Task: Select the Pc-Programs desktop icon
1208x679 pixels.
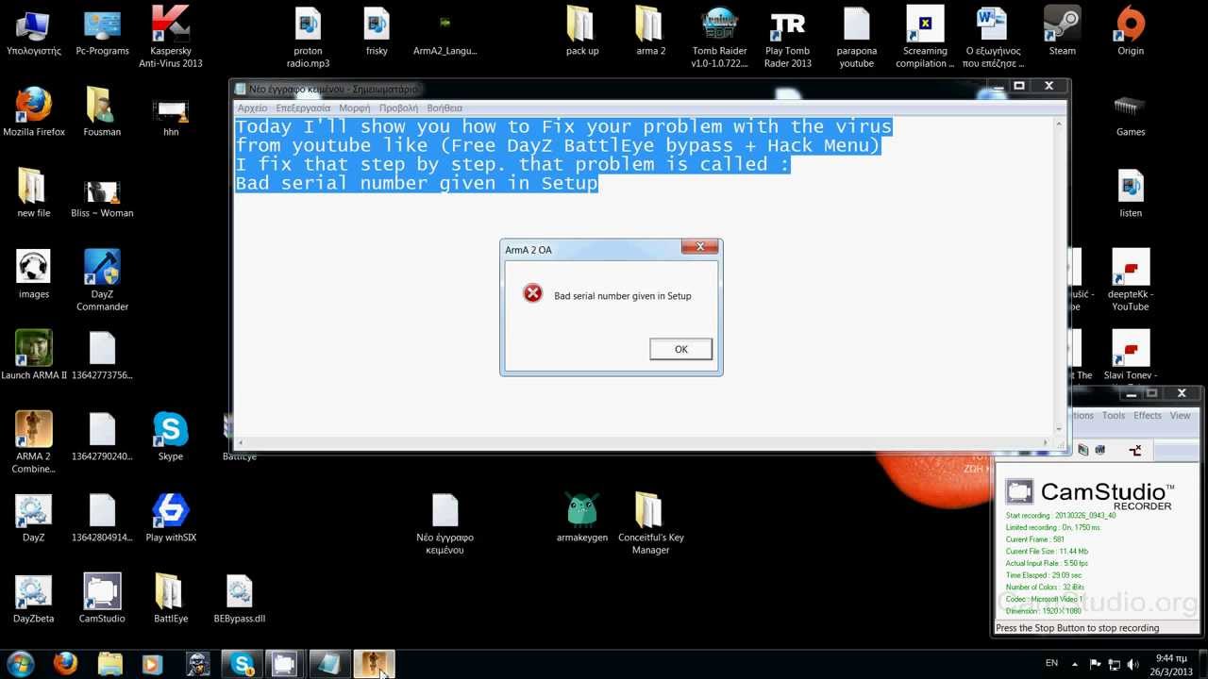Action: click(x=102, y=32)
